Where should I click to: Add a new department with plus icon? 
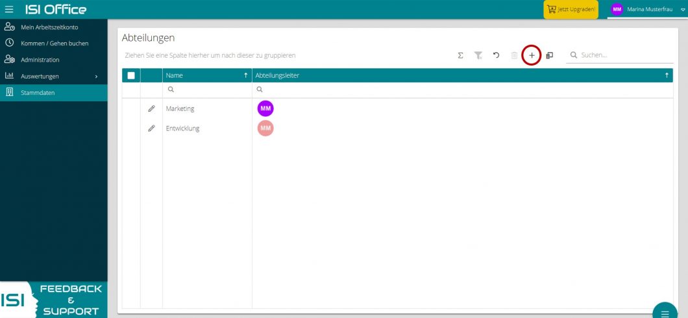click(x=532, y=55)
